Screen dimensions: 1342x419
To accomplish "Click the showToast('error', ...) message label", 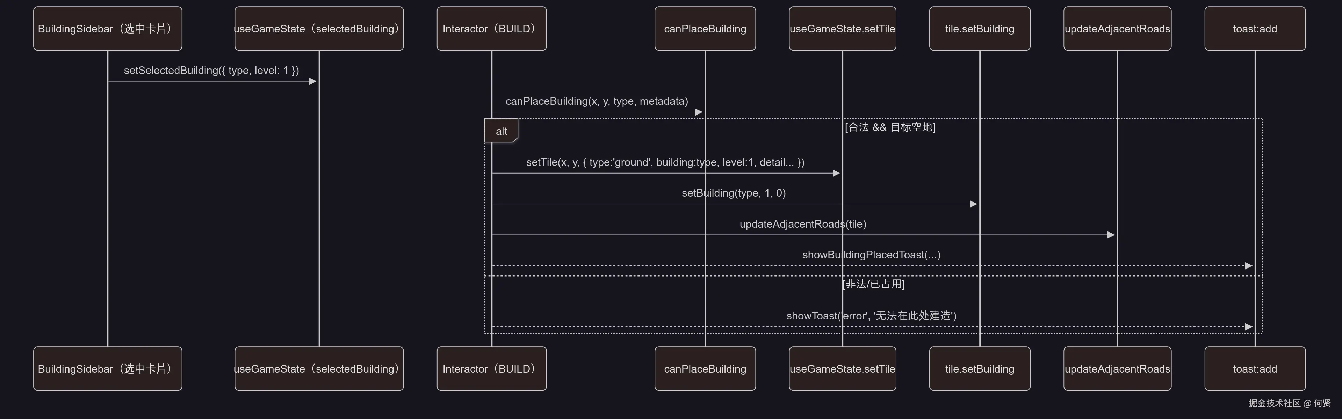I will point(871,315).
